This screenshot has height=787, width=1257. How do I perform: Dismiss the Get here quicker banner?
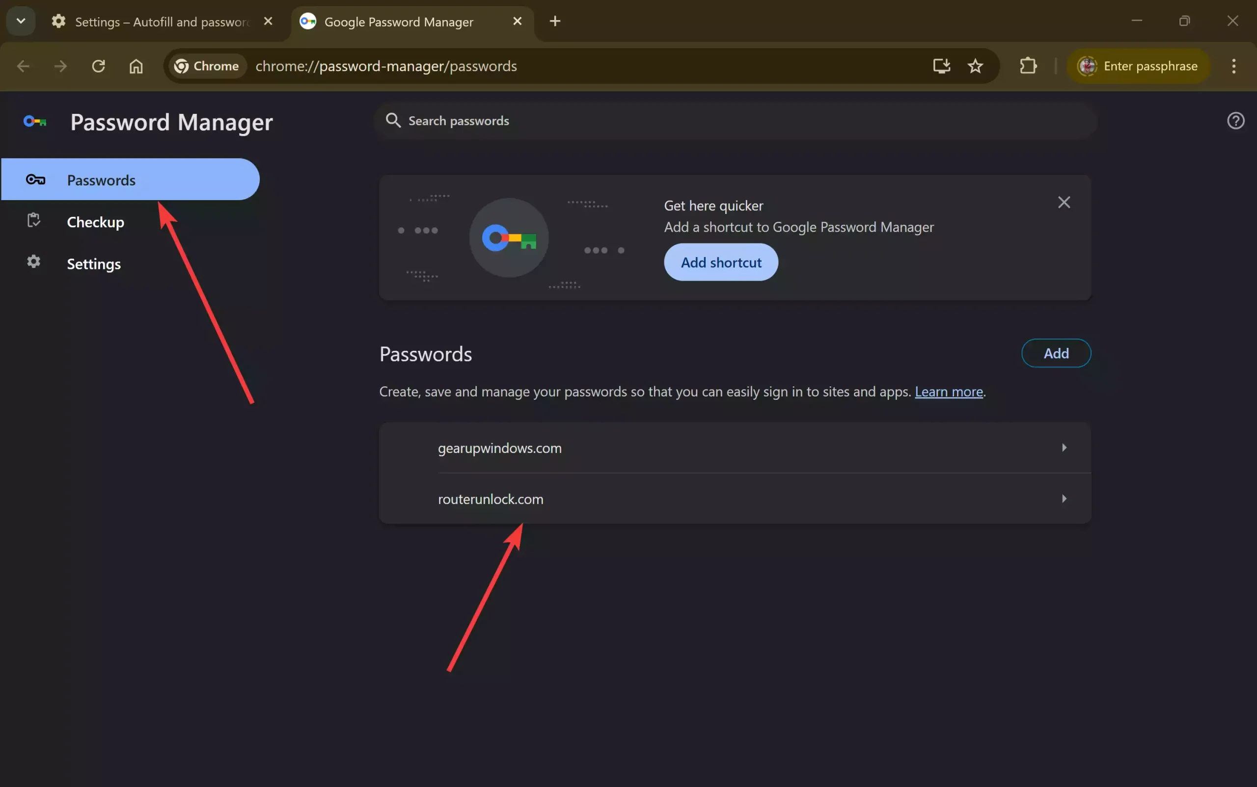coord(1064,203)
